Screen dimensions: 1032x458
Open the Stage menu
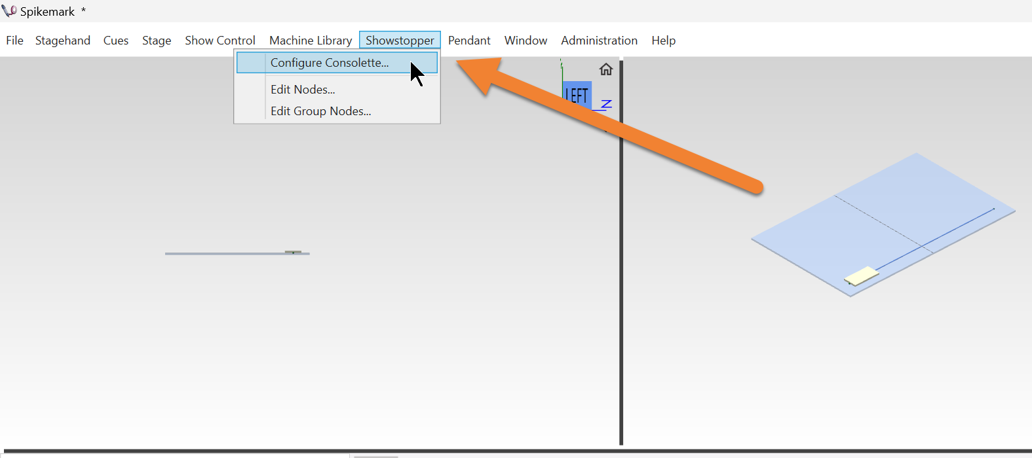[157, 41]
